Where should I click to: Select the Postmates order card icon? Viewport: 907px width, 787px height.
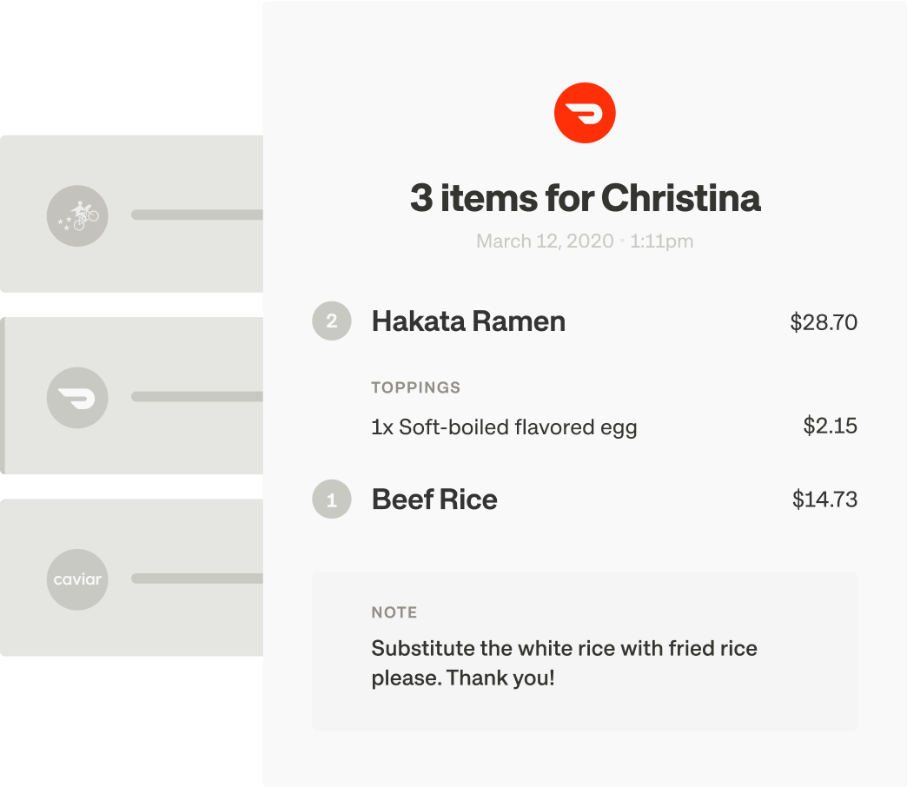pos(77,215)
